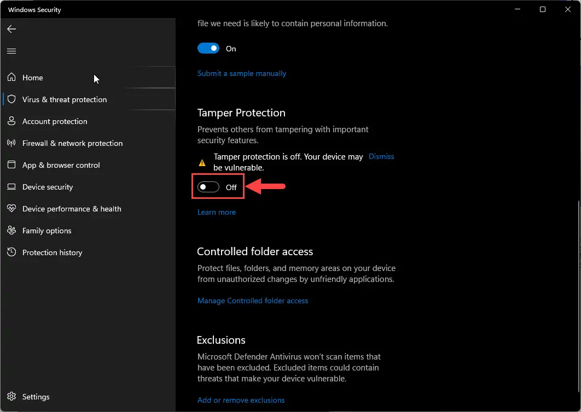The image size is (581, 412).
Task: Turn on the Tamper Protection toggle
Action: coord(208,187)
